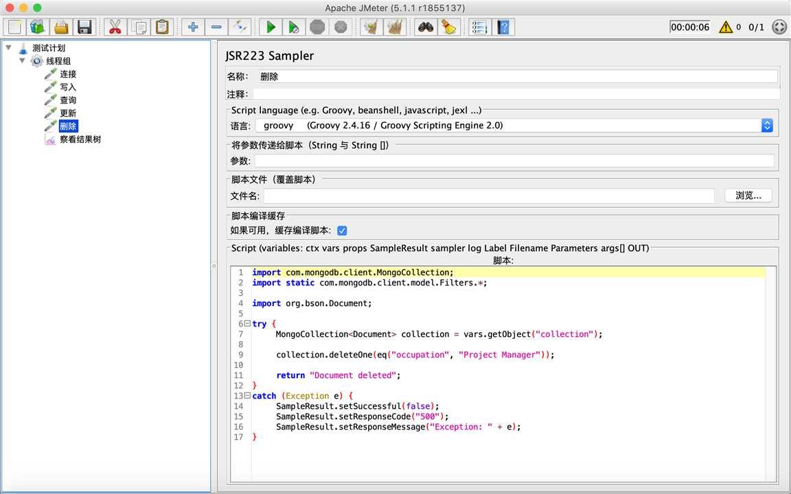Viewport: 791px width, 494px height.
Task: Click the Clear All double broom icon
Action: pyautogui.click(x=395, y=27)
